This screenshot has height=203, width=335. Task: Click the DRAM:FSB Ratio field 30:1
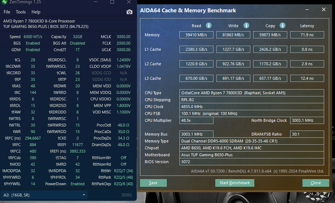click(x=307, y=134)
